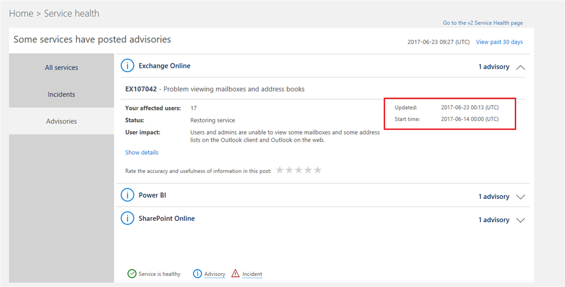Select the All services tab
Screen dimensions: 565x287
(x=61, y=67)
